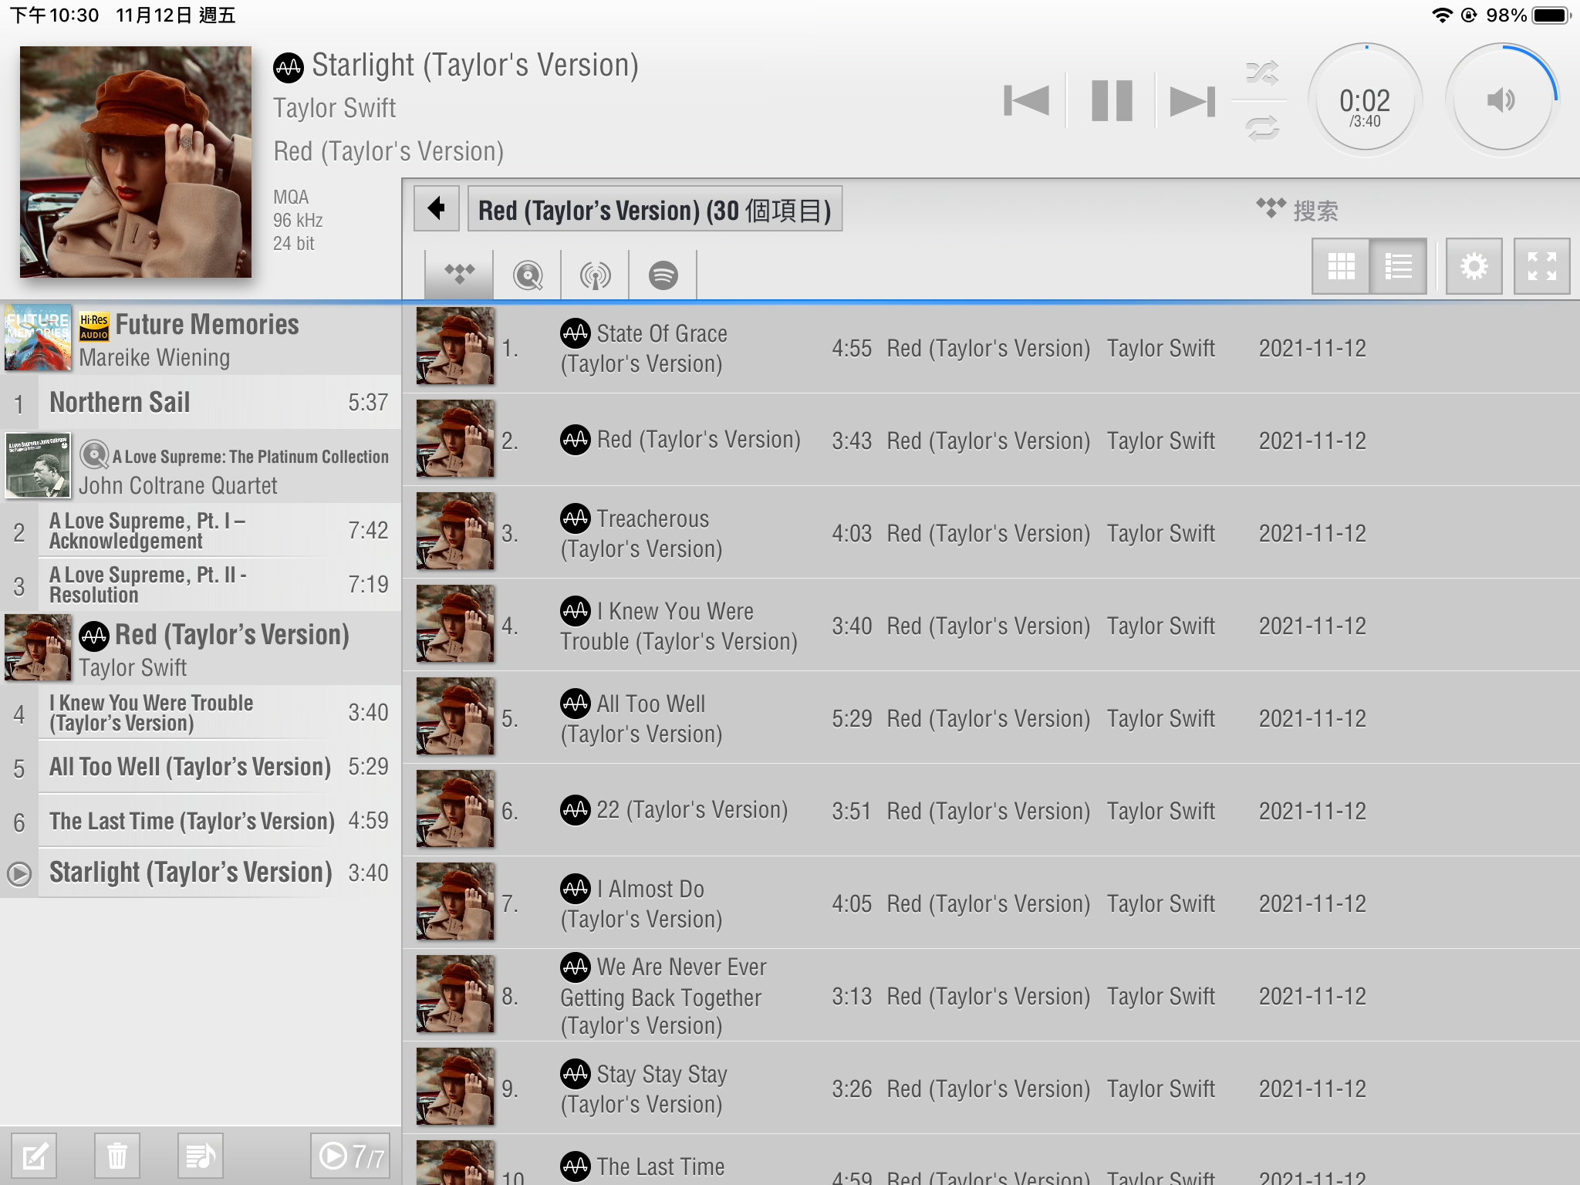Switch to grid view
This screenshot has height=1185, width=1580.
click(x=1341, y=266)
